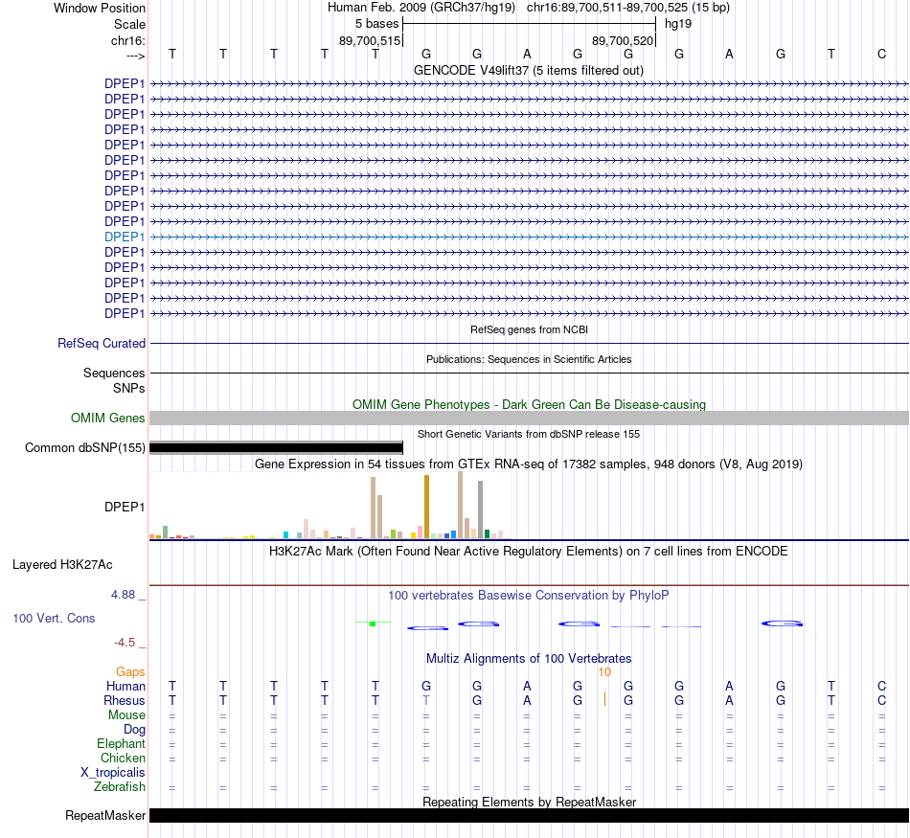Screen dimensions: 910x838
Task: Open the OMIM Genes track label
Action: (107, 418)
